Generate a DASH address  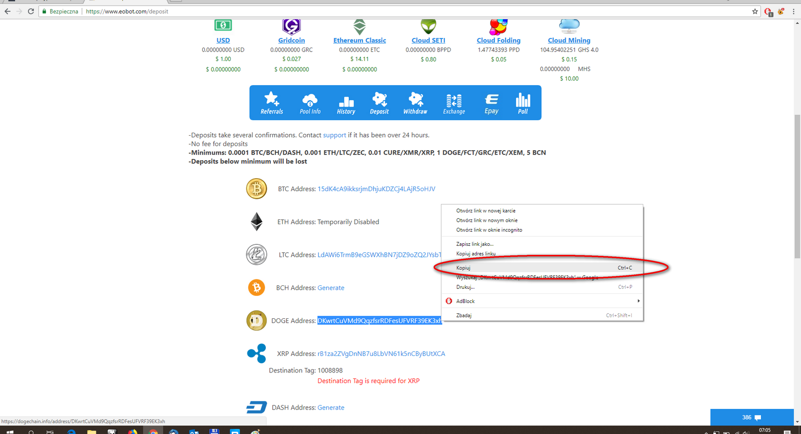click(x=331, y=407)
